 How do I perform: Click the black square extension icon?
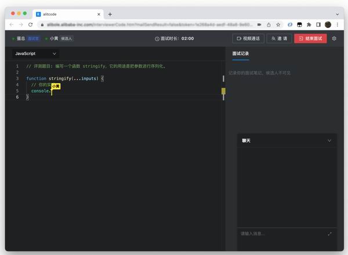pos(299,25)
